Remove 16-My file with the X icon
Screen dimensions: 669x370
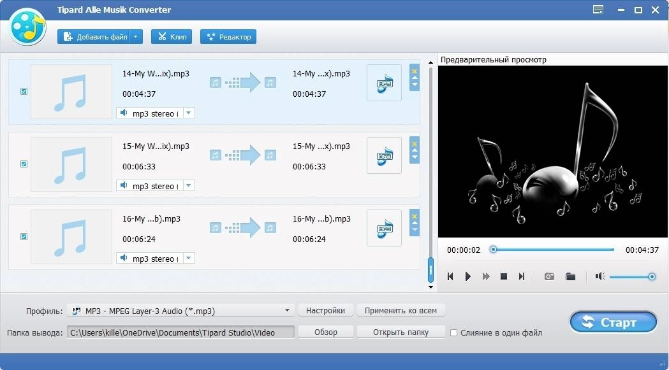[415, 216]
